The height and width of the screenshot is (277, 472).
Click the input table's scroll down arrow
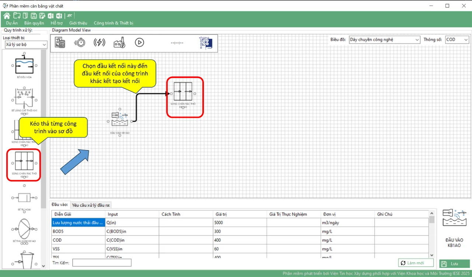[432, 255]
